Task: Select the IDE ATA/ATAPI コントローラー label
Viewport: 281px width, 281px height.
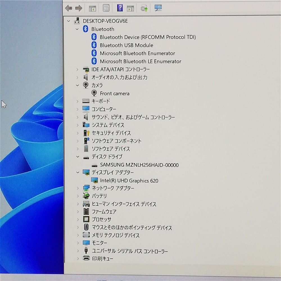Action: click(121, 69)
